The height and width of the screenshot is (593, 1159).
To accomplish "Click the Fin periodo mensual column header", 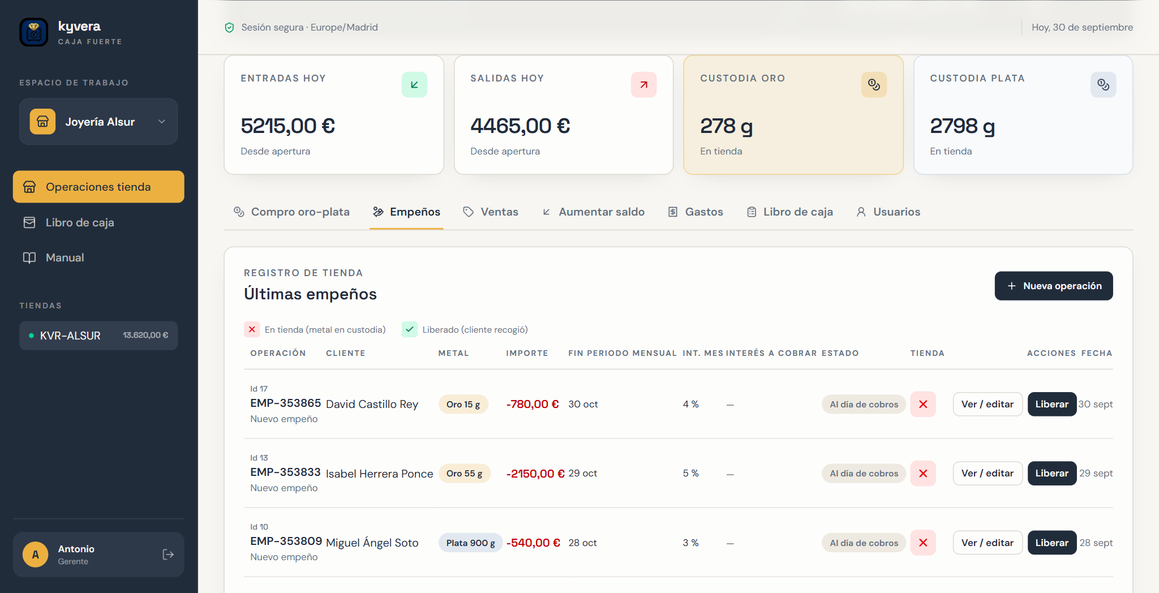I will click(623, 353).
